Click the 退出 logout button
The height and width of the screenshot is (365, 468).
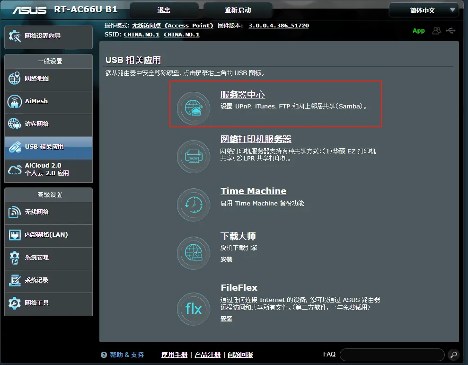point(164,10)
